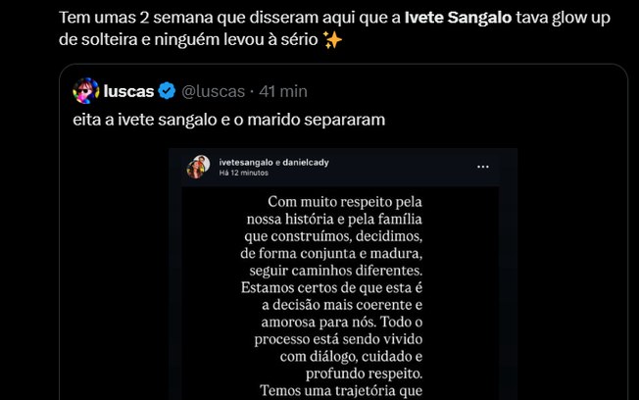Click the luscas profile avatar
Screen dimensions: 639x400
click(85, 91)
